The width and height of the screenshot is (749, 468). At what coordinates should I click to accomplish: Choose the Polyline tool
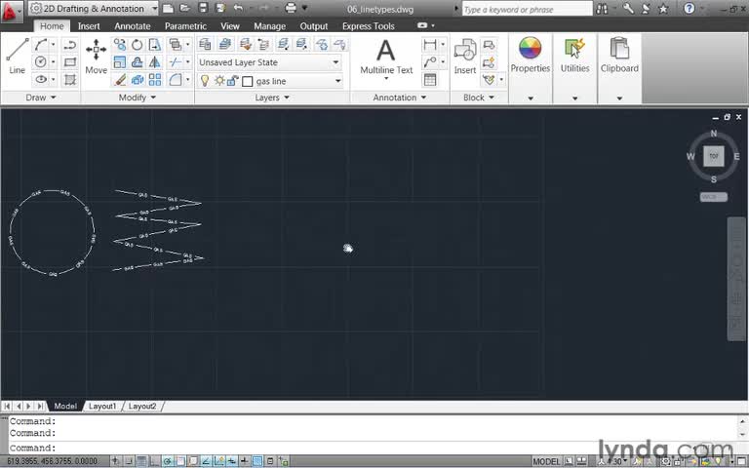point(70,45)
